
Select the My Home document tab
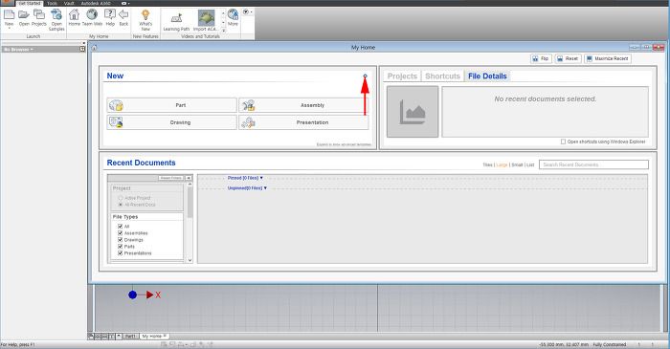[153, 337]
